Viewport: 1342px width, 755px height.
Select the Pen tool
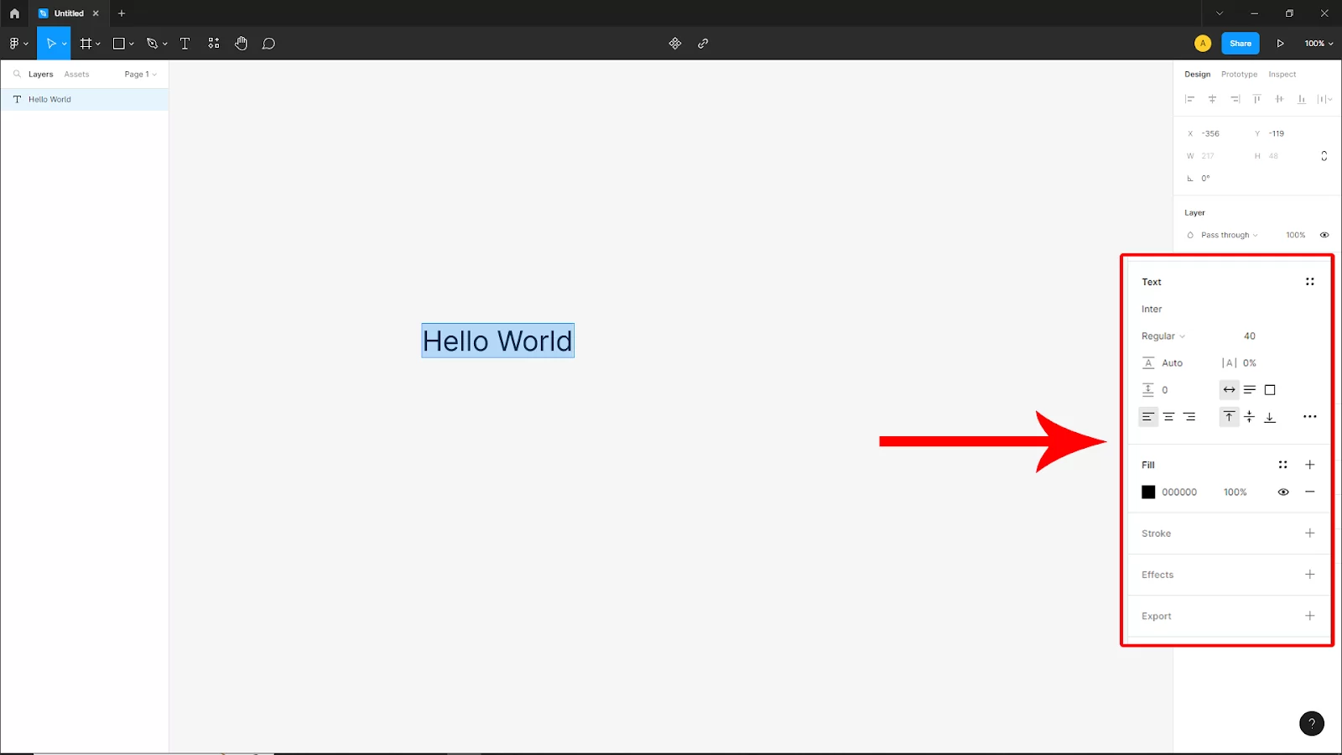[152, 44]
